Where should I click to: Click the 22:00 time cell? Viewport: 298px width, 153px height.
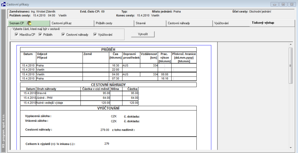pyautogui.click(x=115, y=70)
